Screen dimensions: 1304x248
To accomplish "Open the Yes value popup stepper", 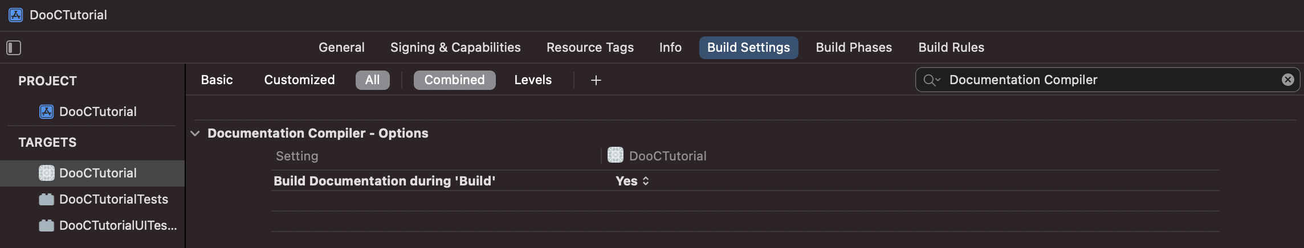I will (646, 181).
